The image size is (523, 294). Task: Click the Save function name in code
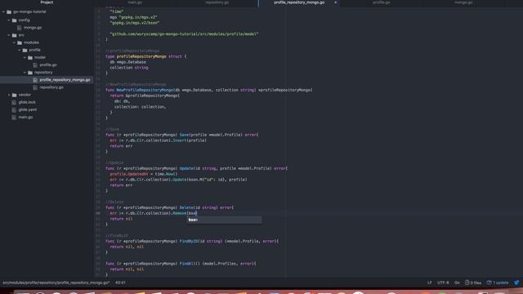pyautogui.click(x=184, y=135)
